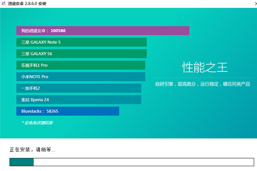
Task: Select the 三星 GALAXY Note 5 bar
Action: pos(81,42)
